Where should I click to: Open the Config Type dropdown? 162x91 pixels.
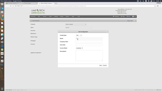79,35
